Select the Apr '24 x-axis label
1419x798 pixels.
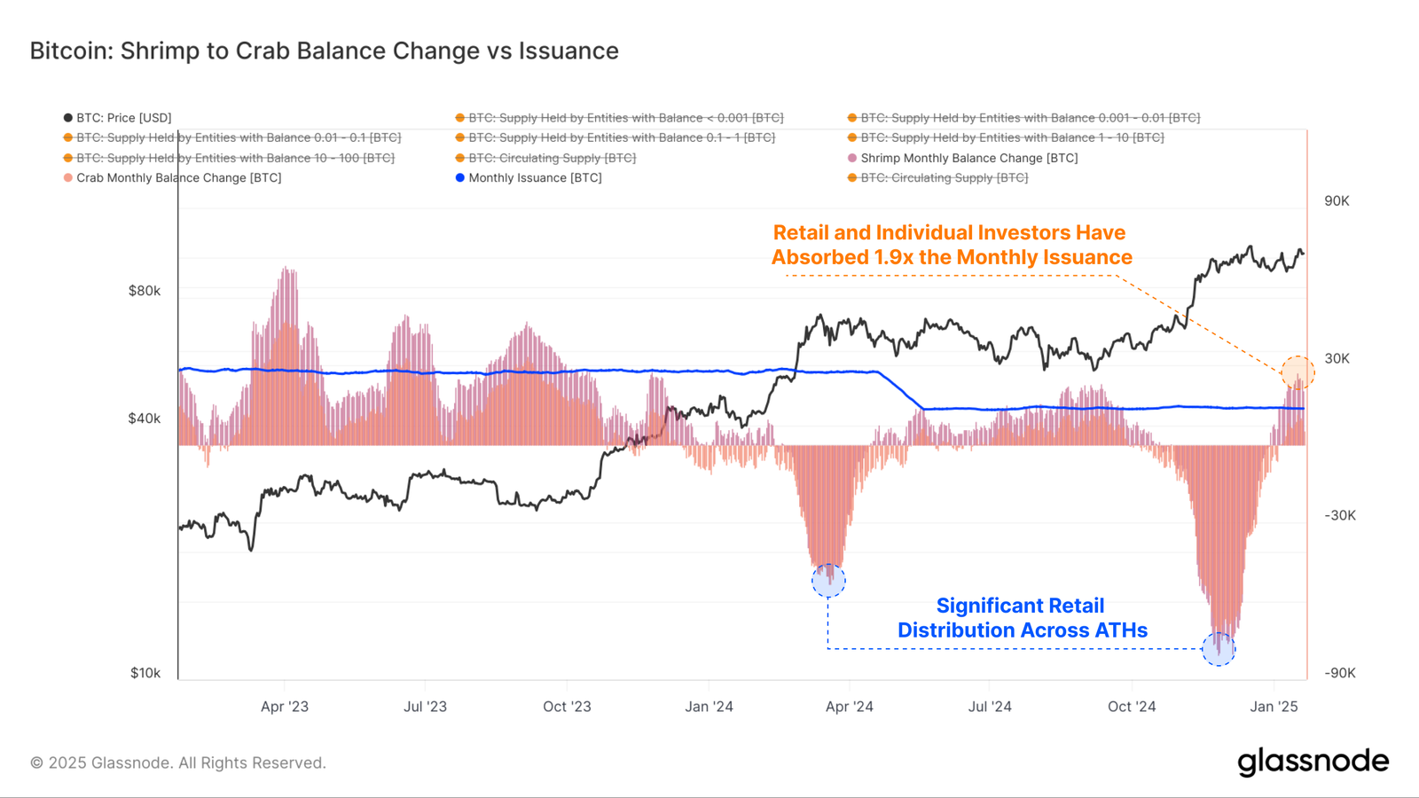849,707
